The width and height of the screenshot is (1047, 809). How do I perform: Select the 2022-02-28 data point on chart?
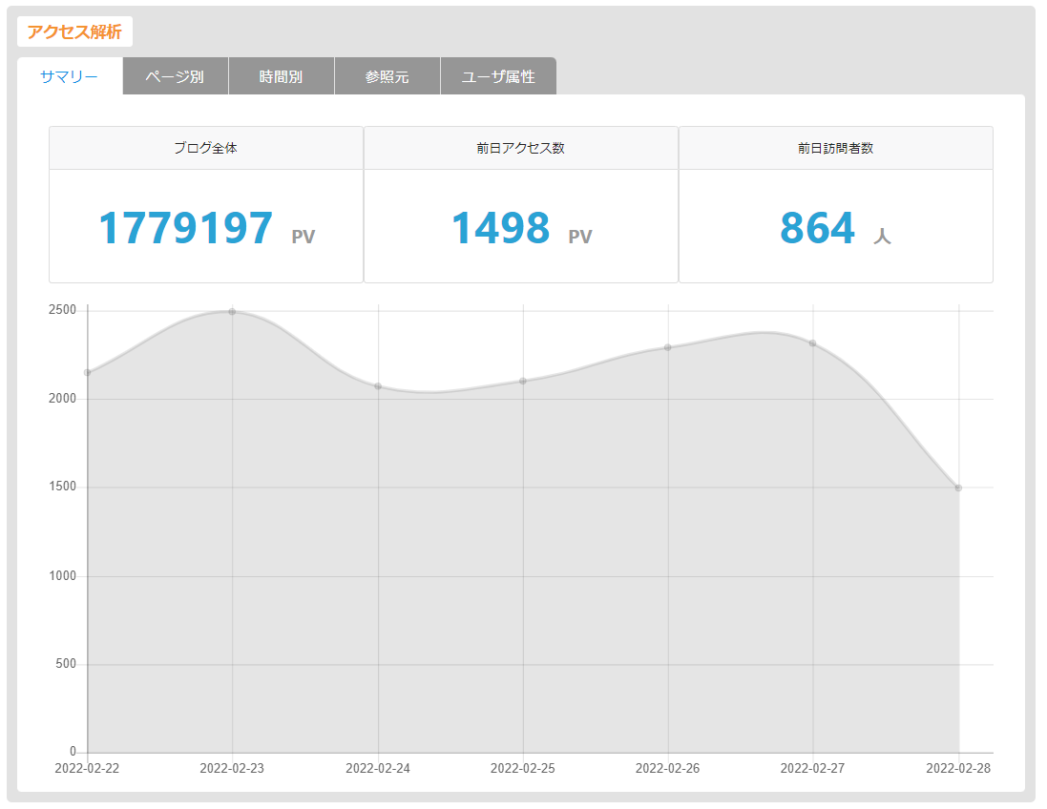pos(958,487)
